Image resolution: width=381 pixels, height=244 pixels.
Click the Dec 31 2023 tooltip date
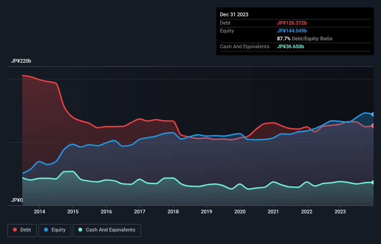click(x=234, y=14)
